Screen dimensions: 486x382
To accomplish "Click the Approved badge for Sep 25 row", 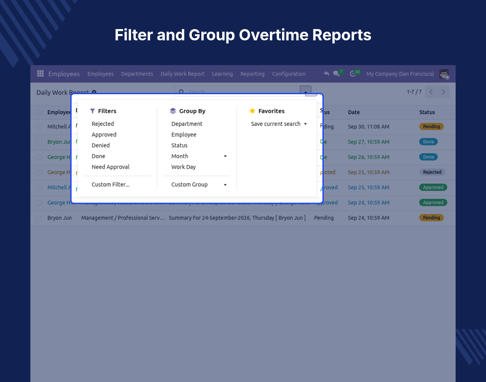I will coord(433,187).
